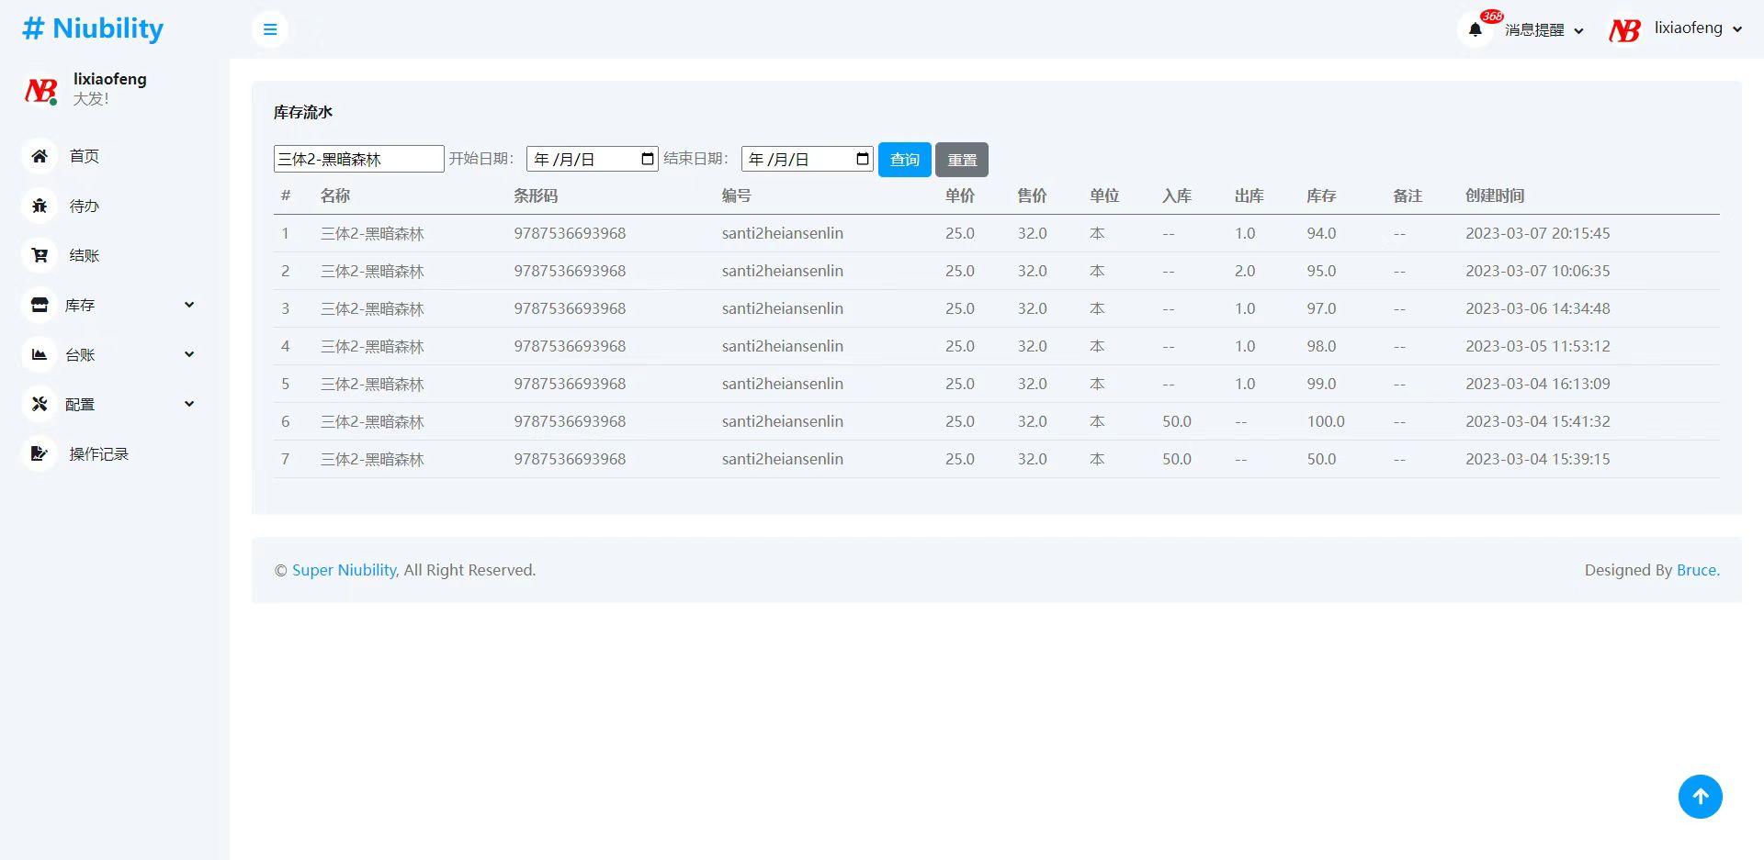The image size is (1764, 860).
Task: Open notifications bell icon with 368 badge
Action: point(1476,29)
